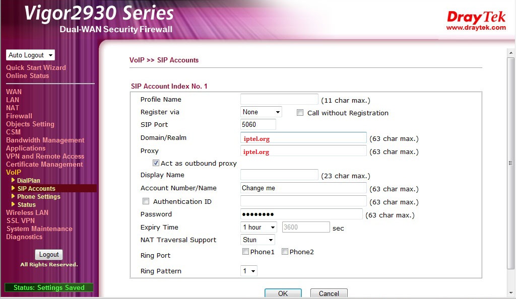Open System Maintenance menu
The height and width of the screenshot is (299, 516).
[39, 229]
